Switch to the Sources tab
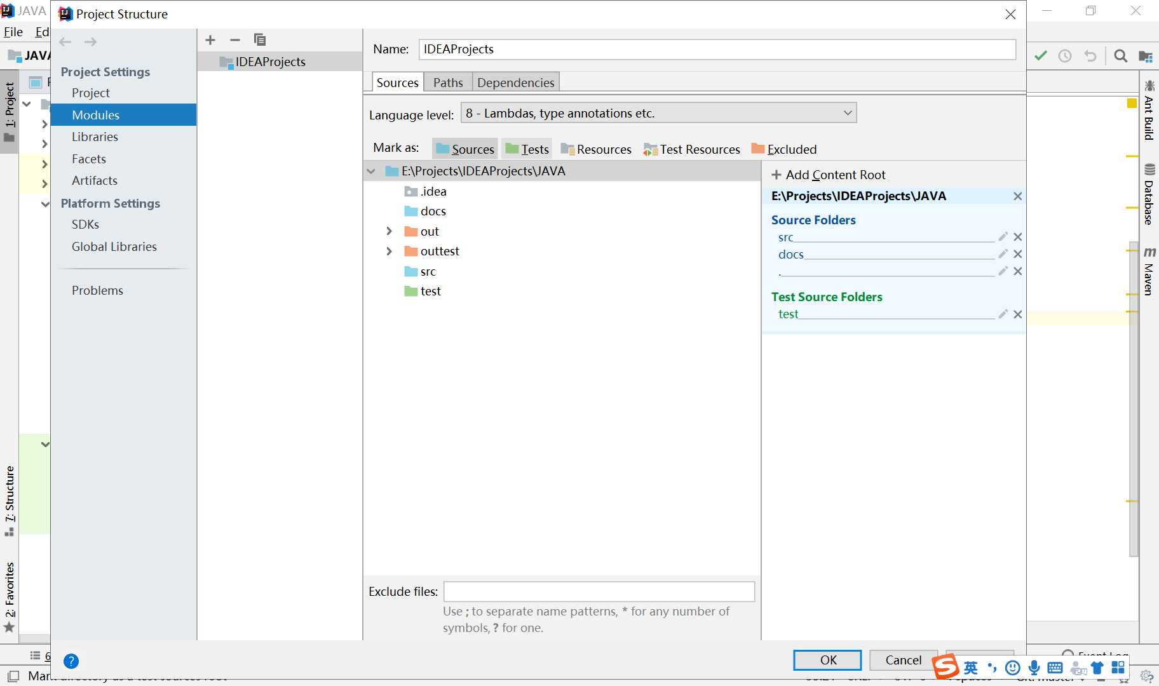Viewport: 1159px width, 686px height. pyautogui.click(x=397, y=83)
